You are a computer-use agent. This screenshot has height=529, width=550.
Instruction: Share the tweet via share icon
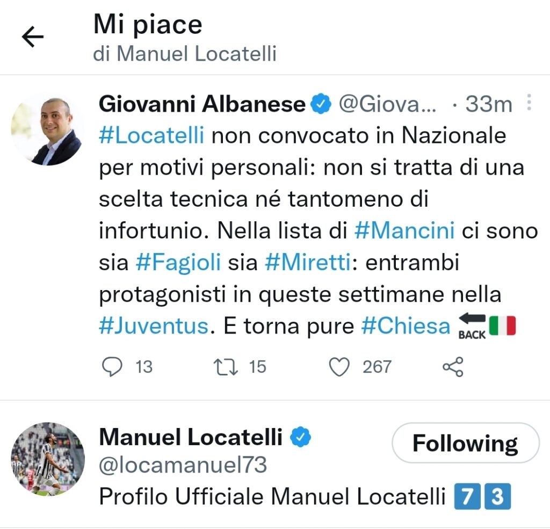(452, 367)
